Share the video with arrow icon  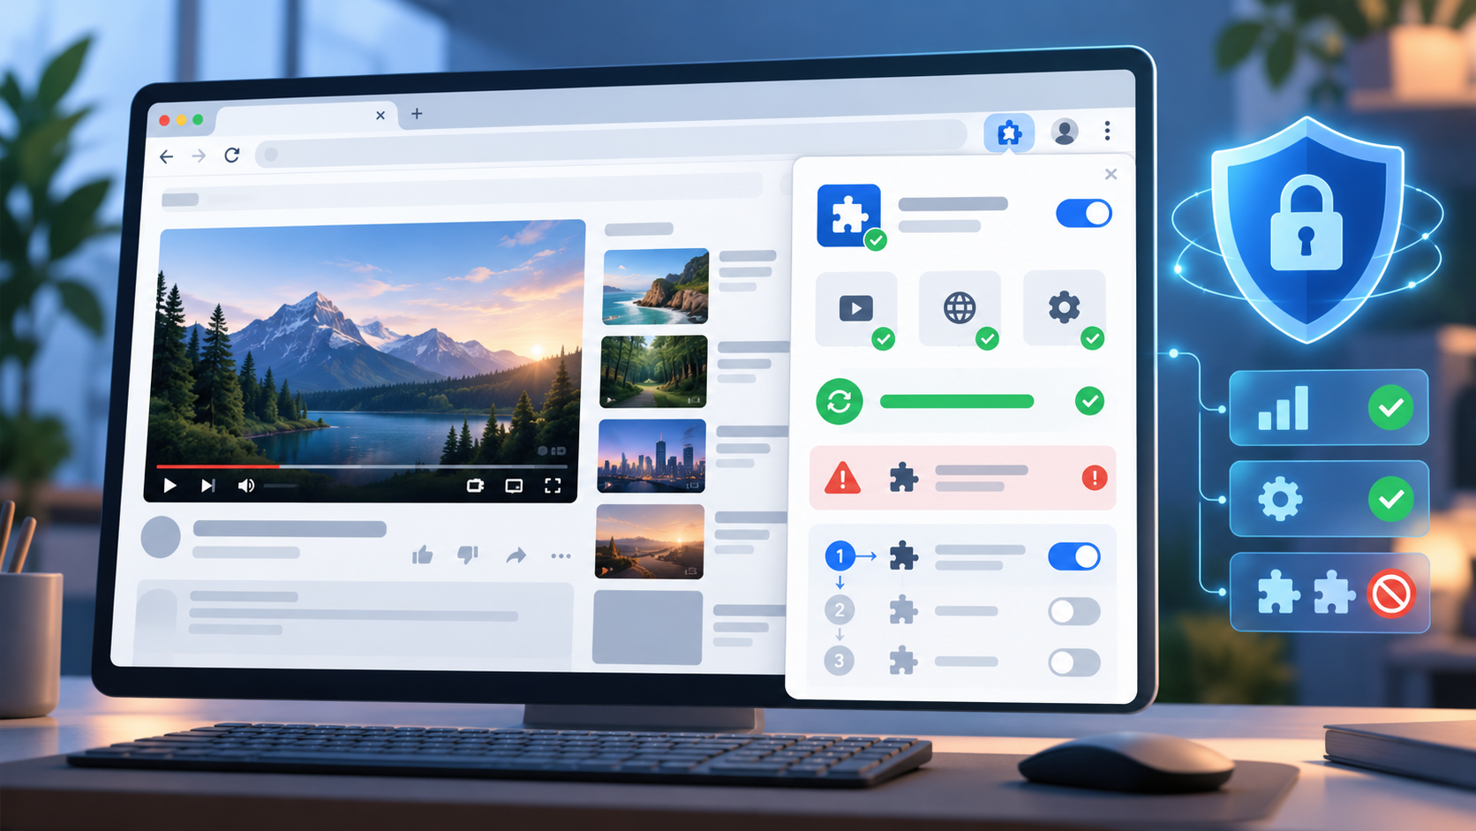tap(516, 555)
